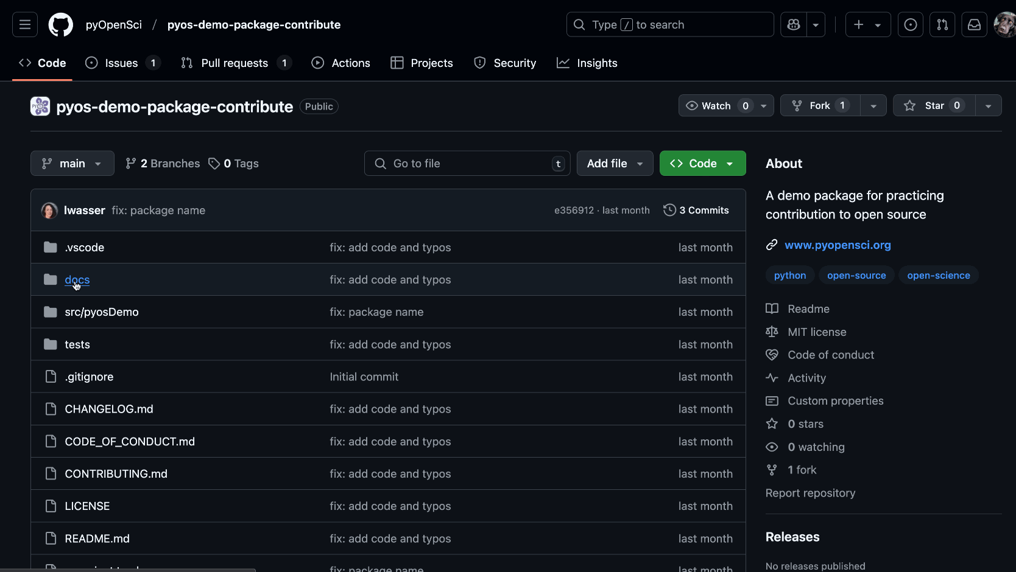
Task: View the Code of conduct link
Action: [820, 355]
